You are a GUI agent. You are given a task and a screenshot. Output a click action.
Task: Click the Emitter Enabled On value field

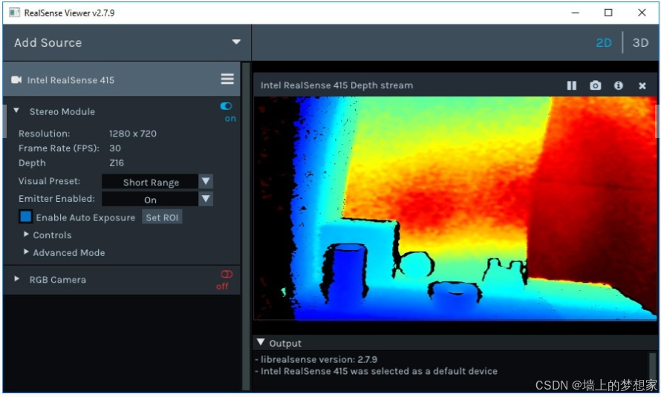(151, 199)
